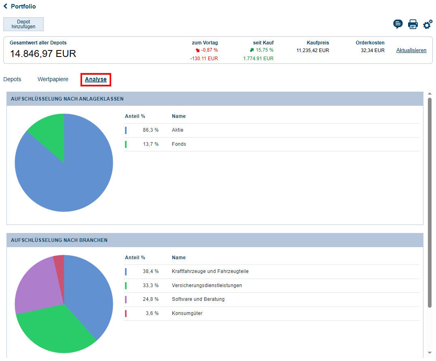The image size is (436, 361).
Task: Click the back chevron beside Portfolio
Action: pyautogui.click(x=6, y=6)
